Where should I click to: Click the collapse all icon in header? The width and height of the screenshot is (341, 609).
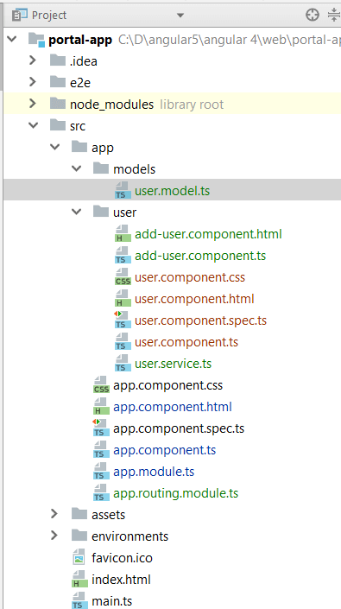[x=334, y=16]
